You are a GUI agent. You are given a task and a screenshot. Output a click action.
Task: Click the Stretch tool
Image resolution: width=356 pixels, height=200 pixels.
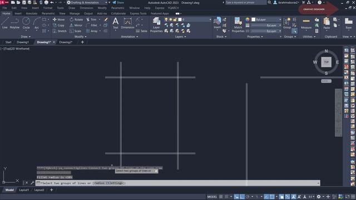coord(60,31)
